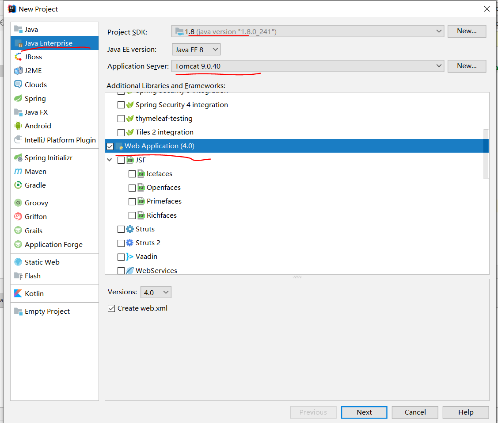The width and height of the screenshot is (498, 423).
Task: Open the Java EE version dropdown
Action: (x=196, y=50)
